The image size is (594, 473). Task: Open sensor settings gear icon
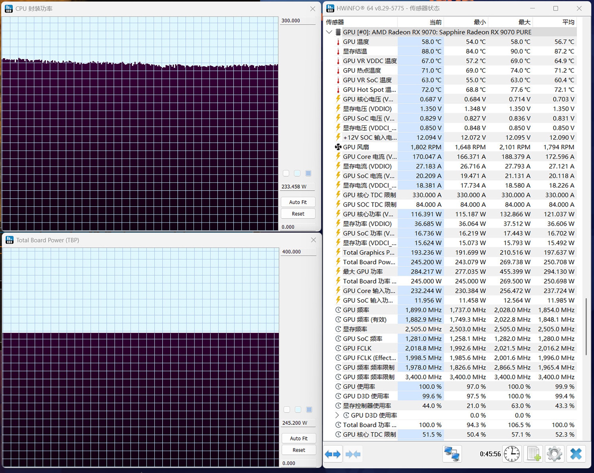pos(554,454)
